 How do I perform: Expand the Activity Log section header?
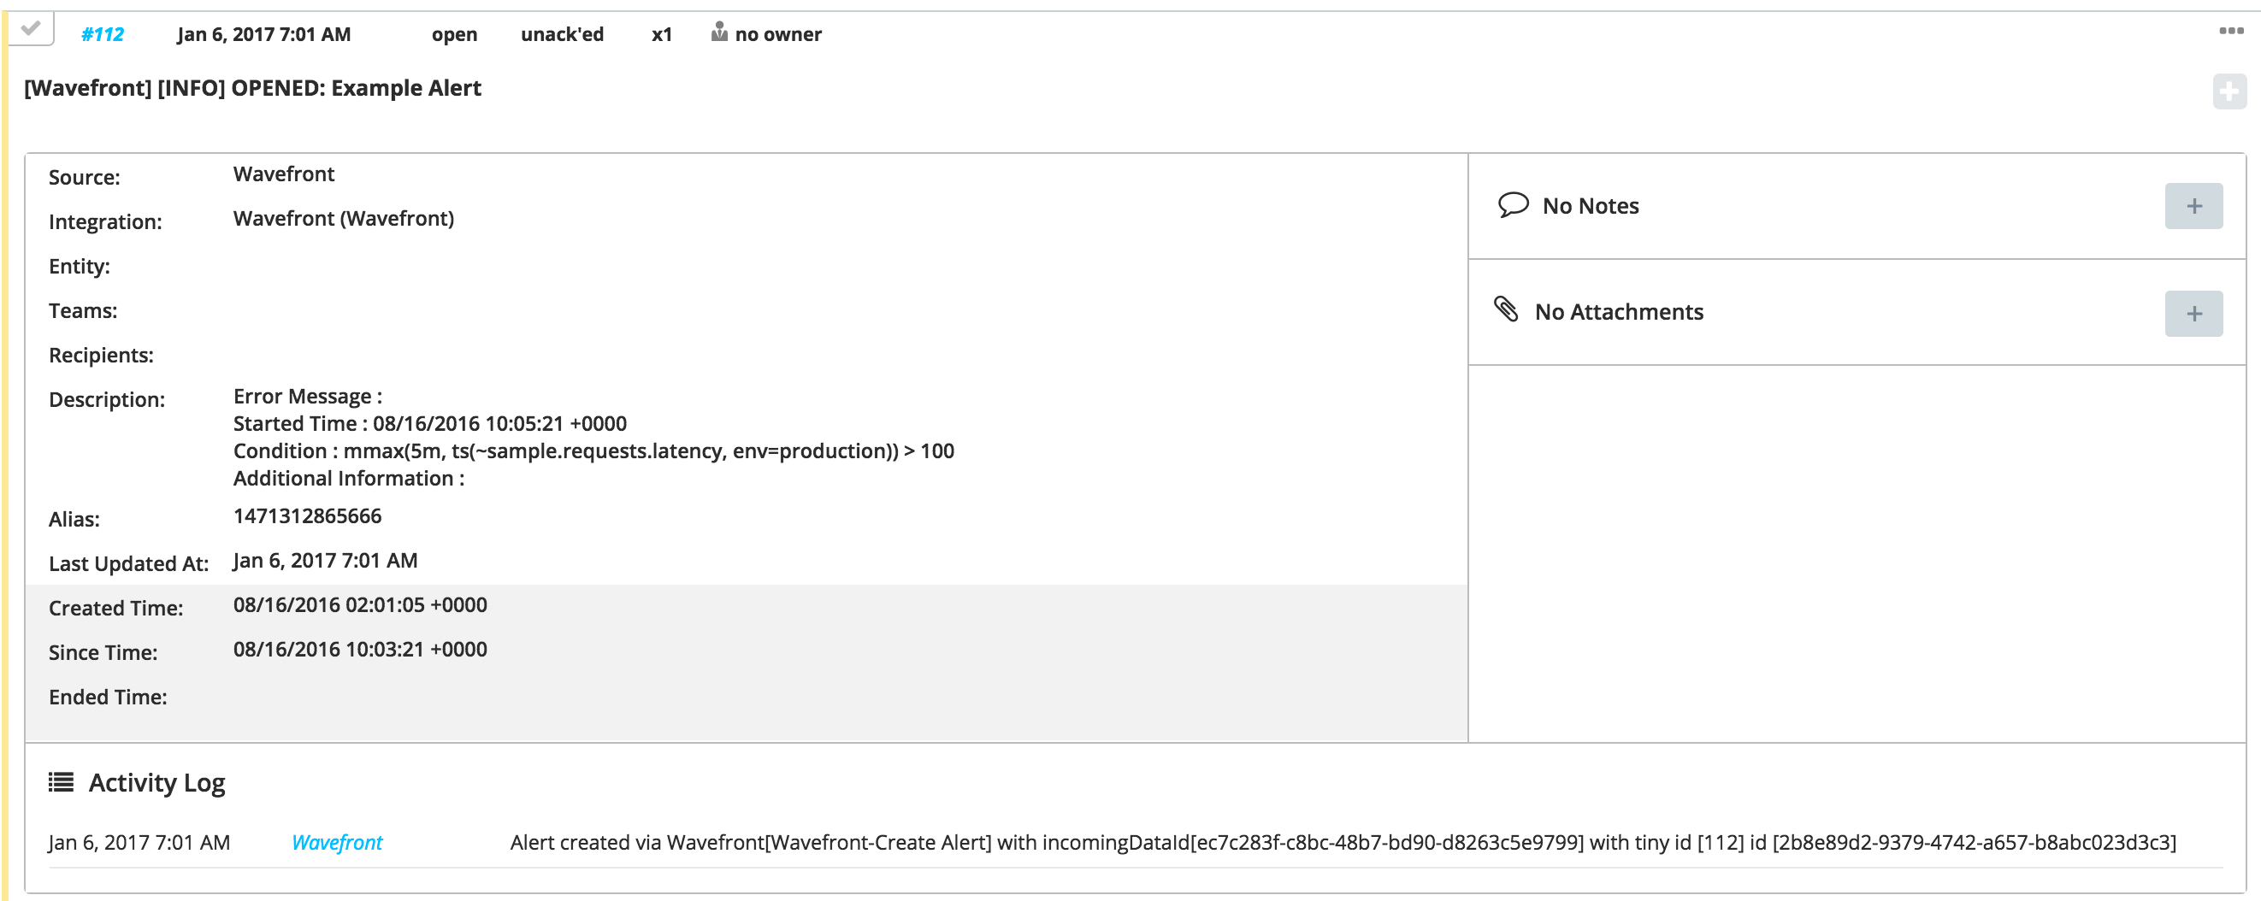point(156,781)
